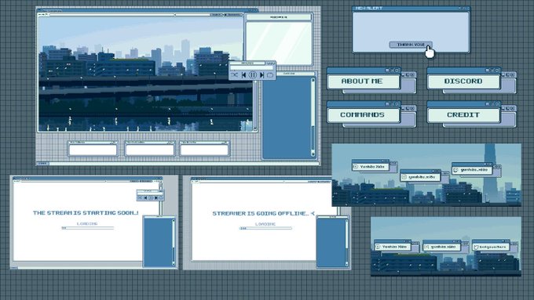Skip to next track in main overlay player
534x300 pixels.
tap(262, 74)
